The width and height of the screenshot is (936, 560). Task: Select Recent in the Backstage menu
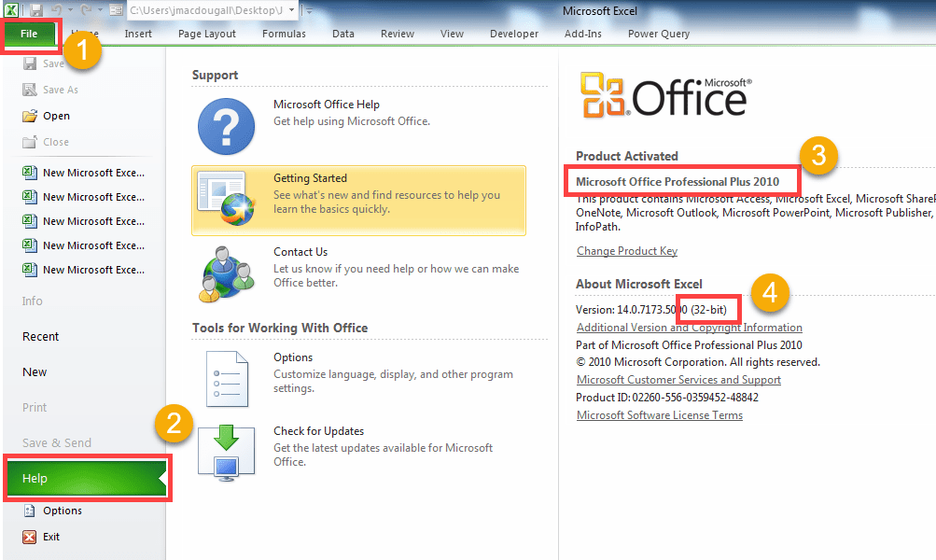click(40, 337)
